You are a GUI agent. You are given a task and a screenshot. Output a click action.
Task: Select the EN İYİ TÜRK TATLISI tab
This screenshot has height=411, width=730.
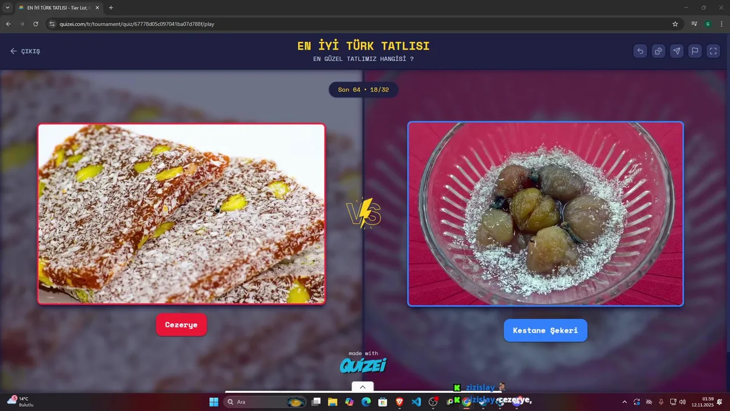click(59, 8)
